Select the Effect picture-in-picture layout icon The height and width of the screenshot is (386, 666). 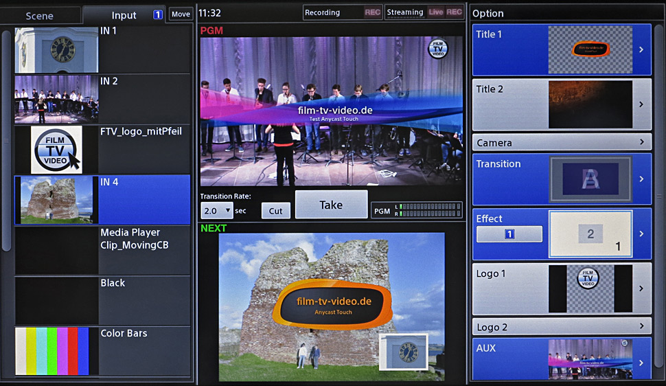(590, 234)
